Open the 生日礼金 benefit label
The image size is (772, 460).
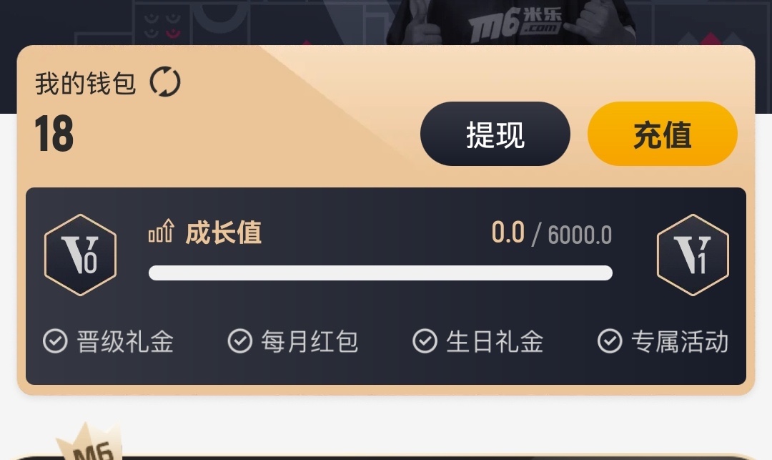tap(495, 341)
